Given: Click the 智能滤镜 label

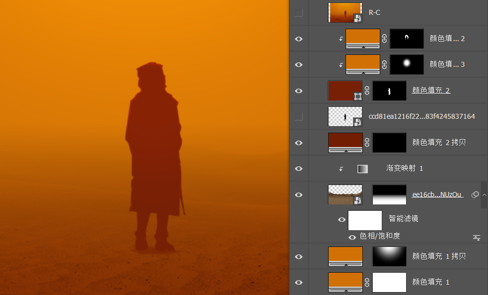Looking at the screenshot, I should [x=403, y=219].
